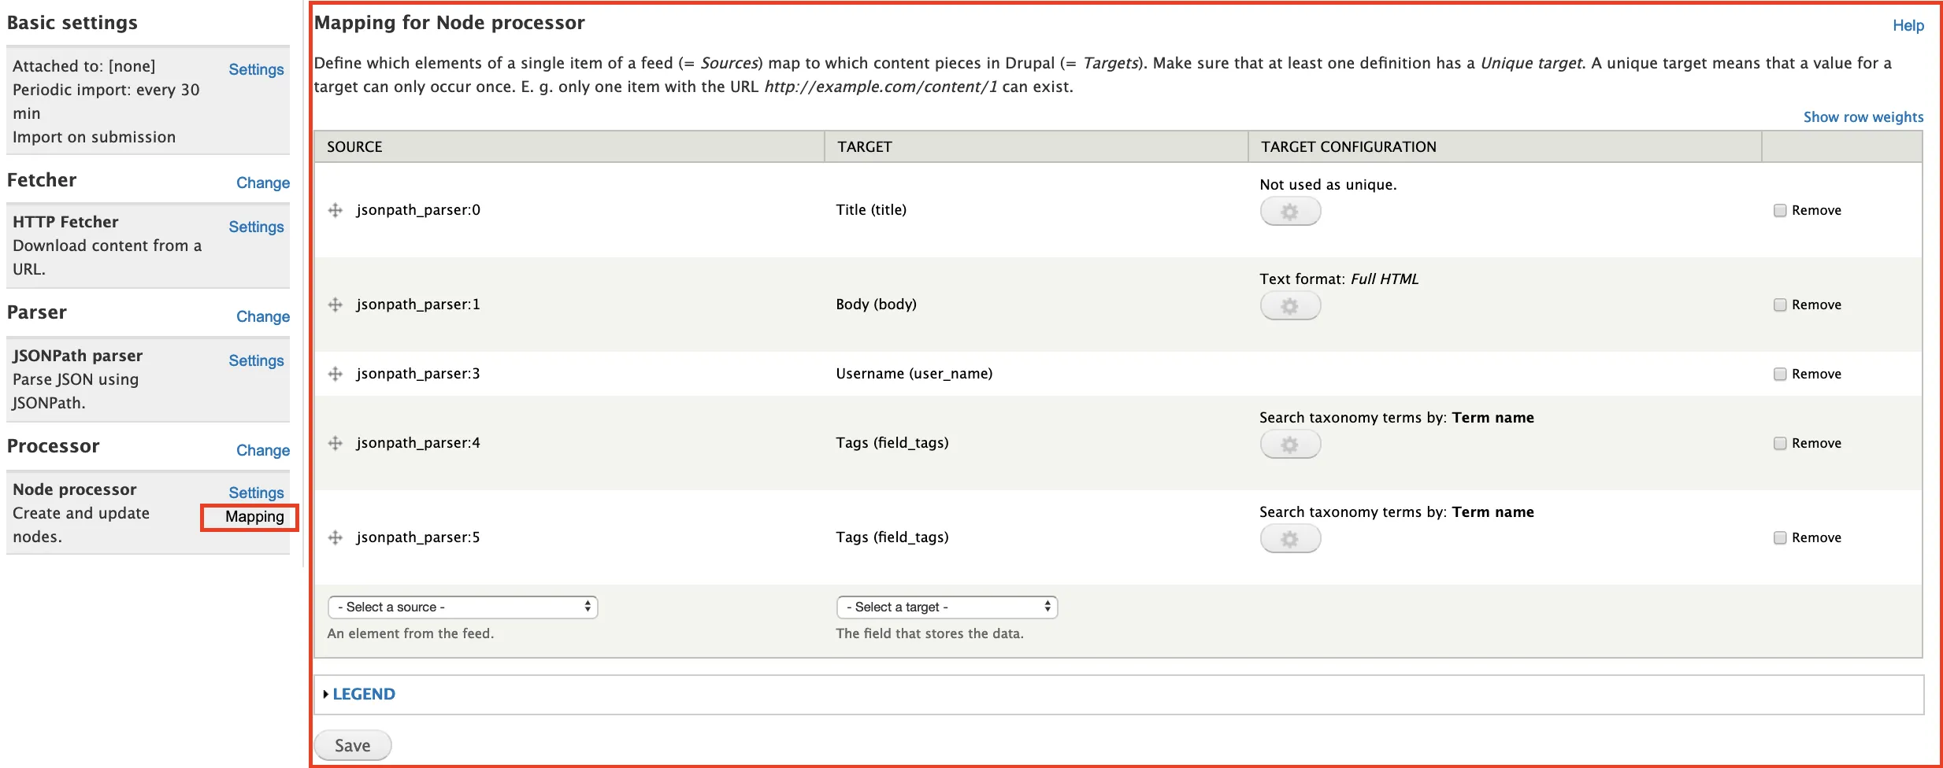
Task: Grab drag handle for jsonpath_parser:1 row
Action: pos(336,305)
